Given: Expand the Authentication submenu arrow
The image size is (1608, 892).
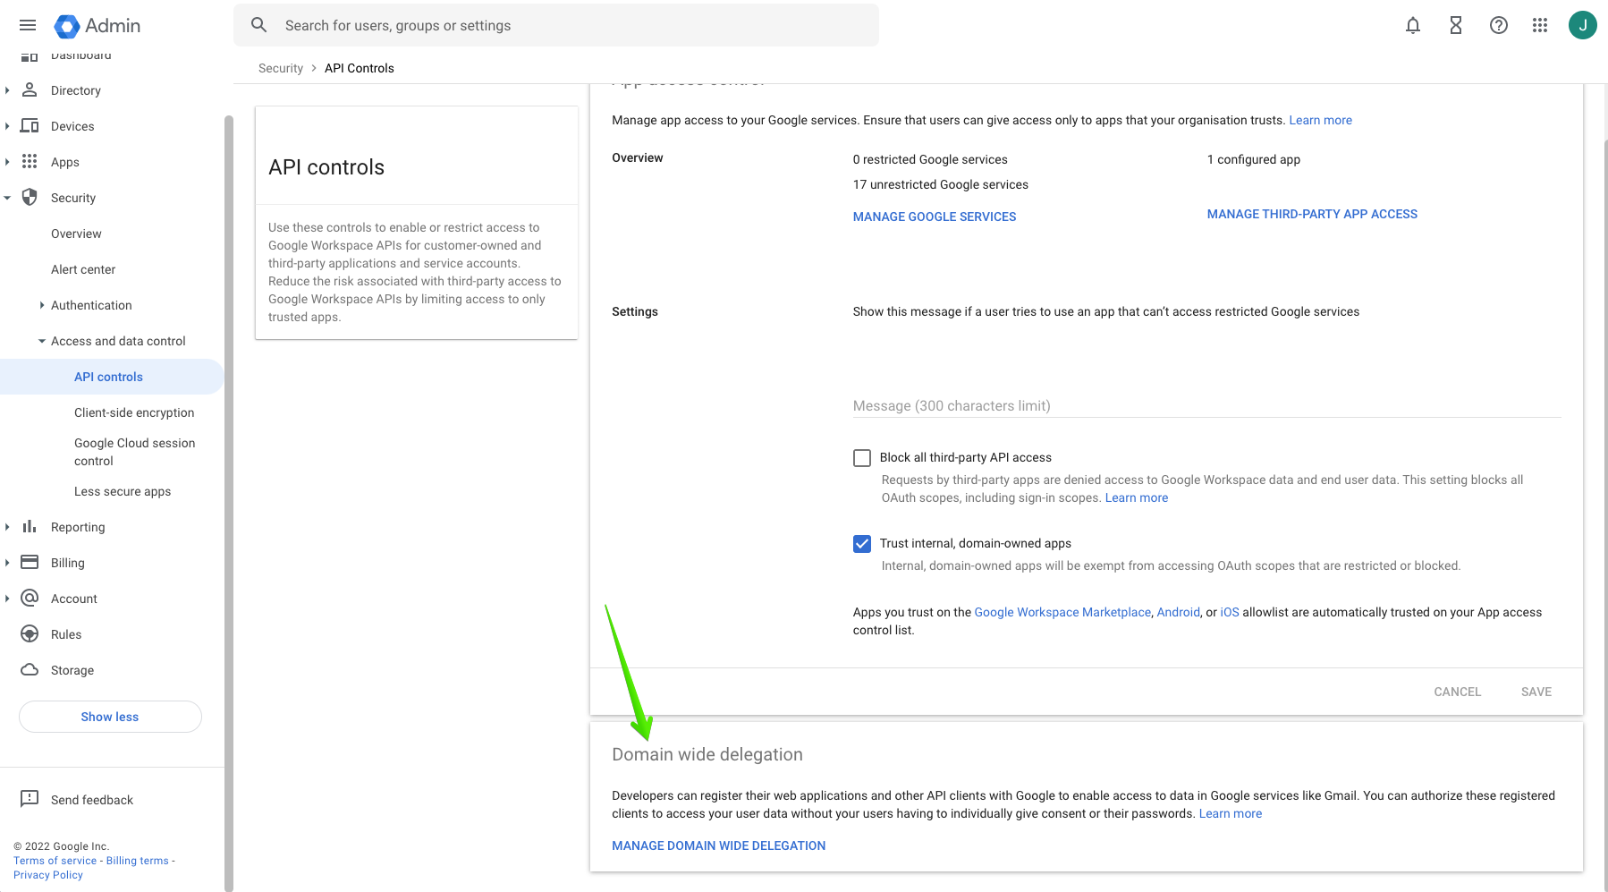Looking at the screenshot, I should [42, 305].
